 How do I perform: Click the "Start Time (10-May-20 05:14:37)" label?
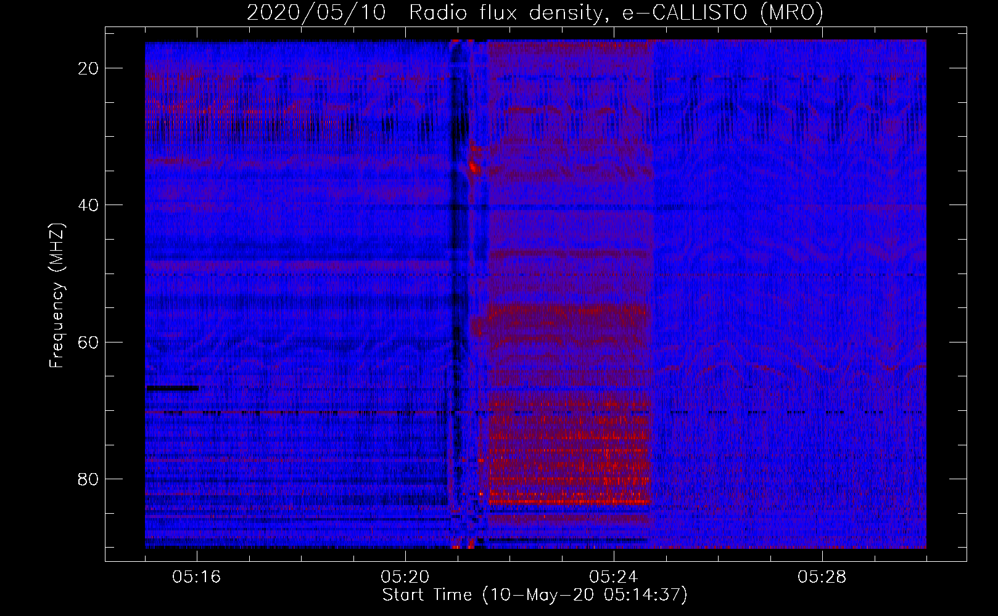click(535, 595)
